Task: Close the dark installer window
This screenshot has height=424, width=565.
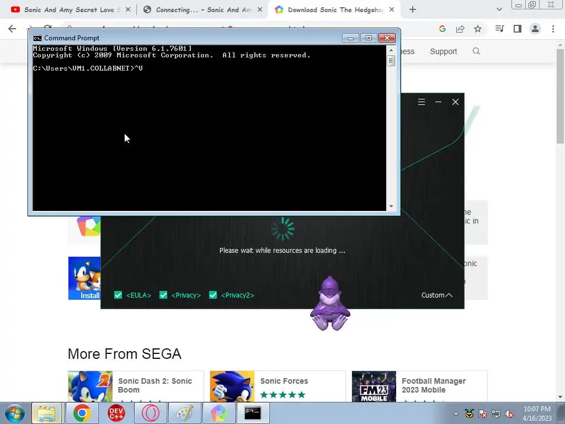Action: [455, 102]
